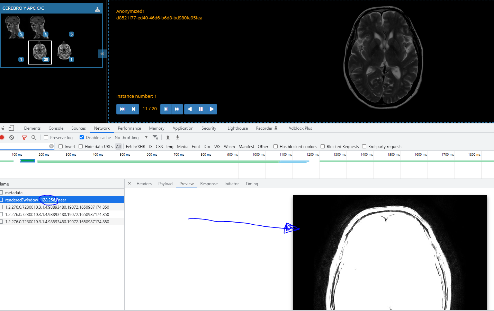Select the rendered?window request row
The image size is (494, 311).
point(62,200)
